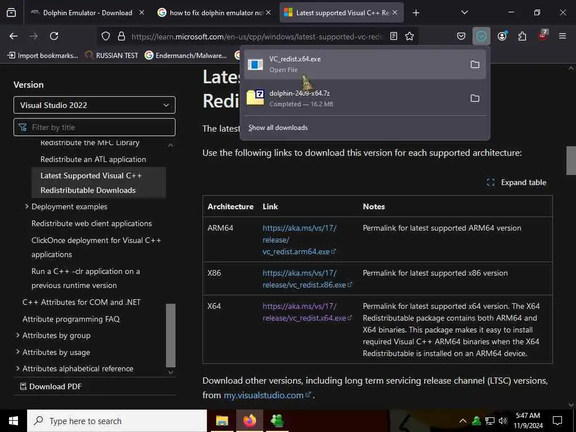Open ClickOnce deployment for Visual C++ applications
This screenshot has height=432, width=576.
96,247
